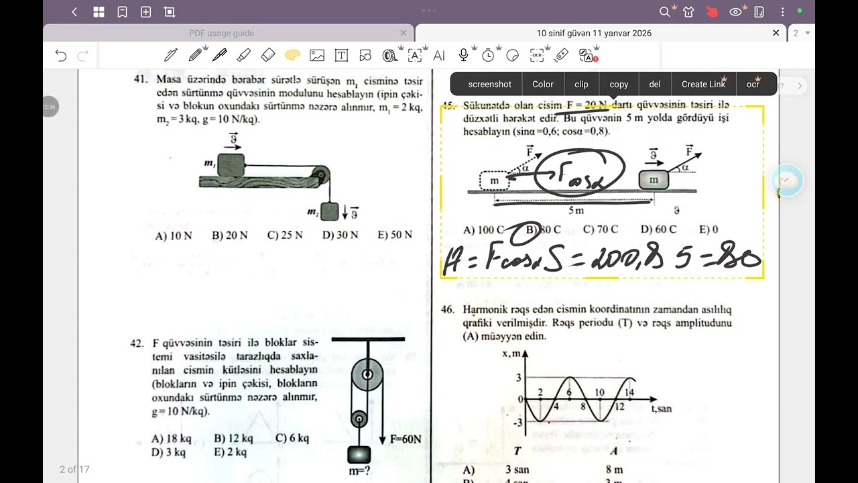Select the pencil tool

[x=196, y=56]
